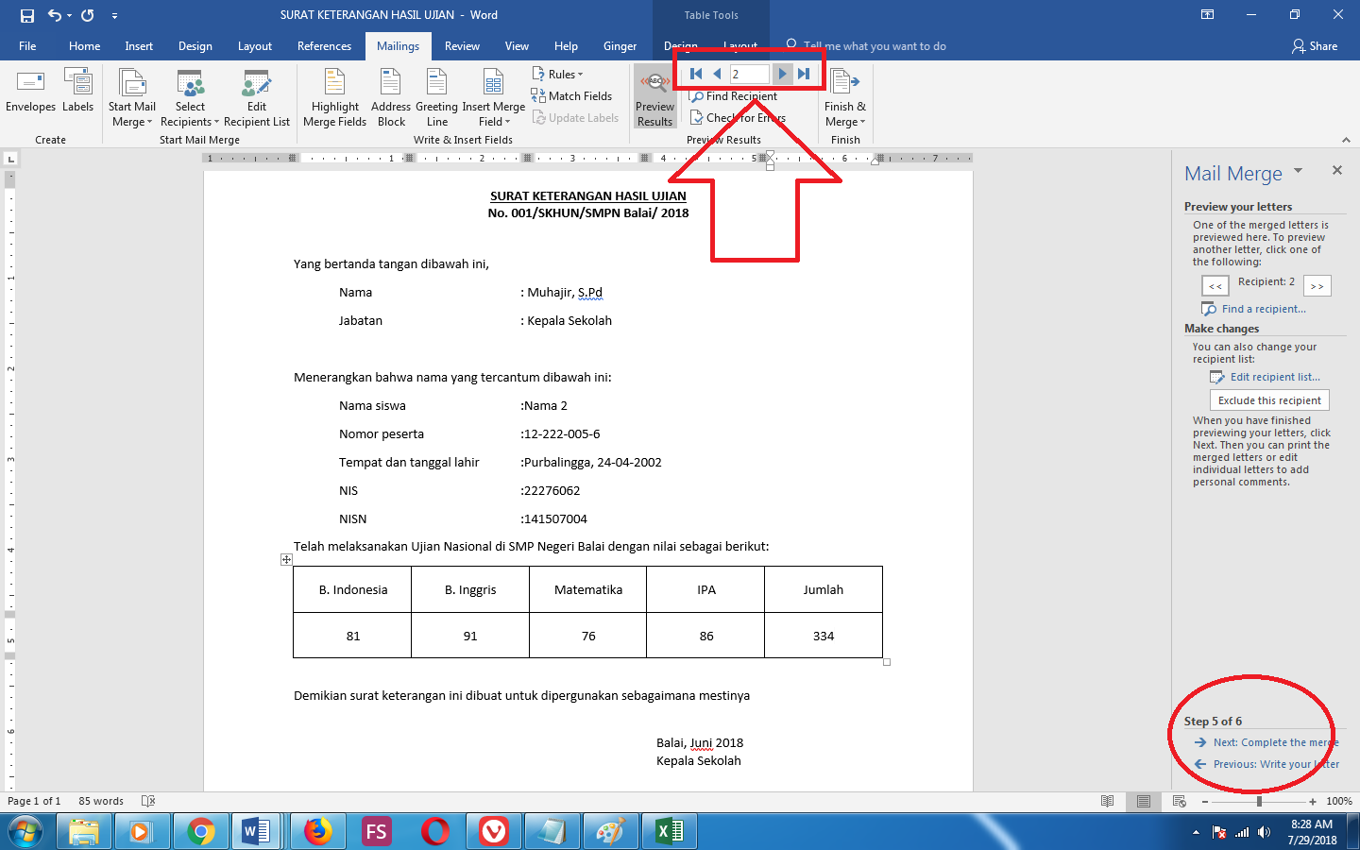Click the proofing status icon in status bar
Screen dimensions: 1360x850
(x=148, y=801)
